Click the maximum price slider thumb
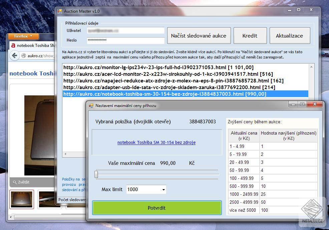Screen dimensions: 329x230 (96, 174)
